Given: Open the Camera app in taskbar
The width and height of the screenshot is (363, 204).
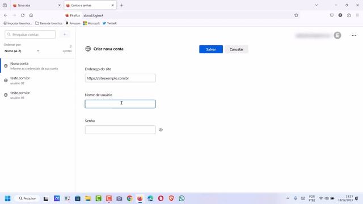Looking at the screenshot, I should 119,198.
